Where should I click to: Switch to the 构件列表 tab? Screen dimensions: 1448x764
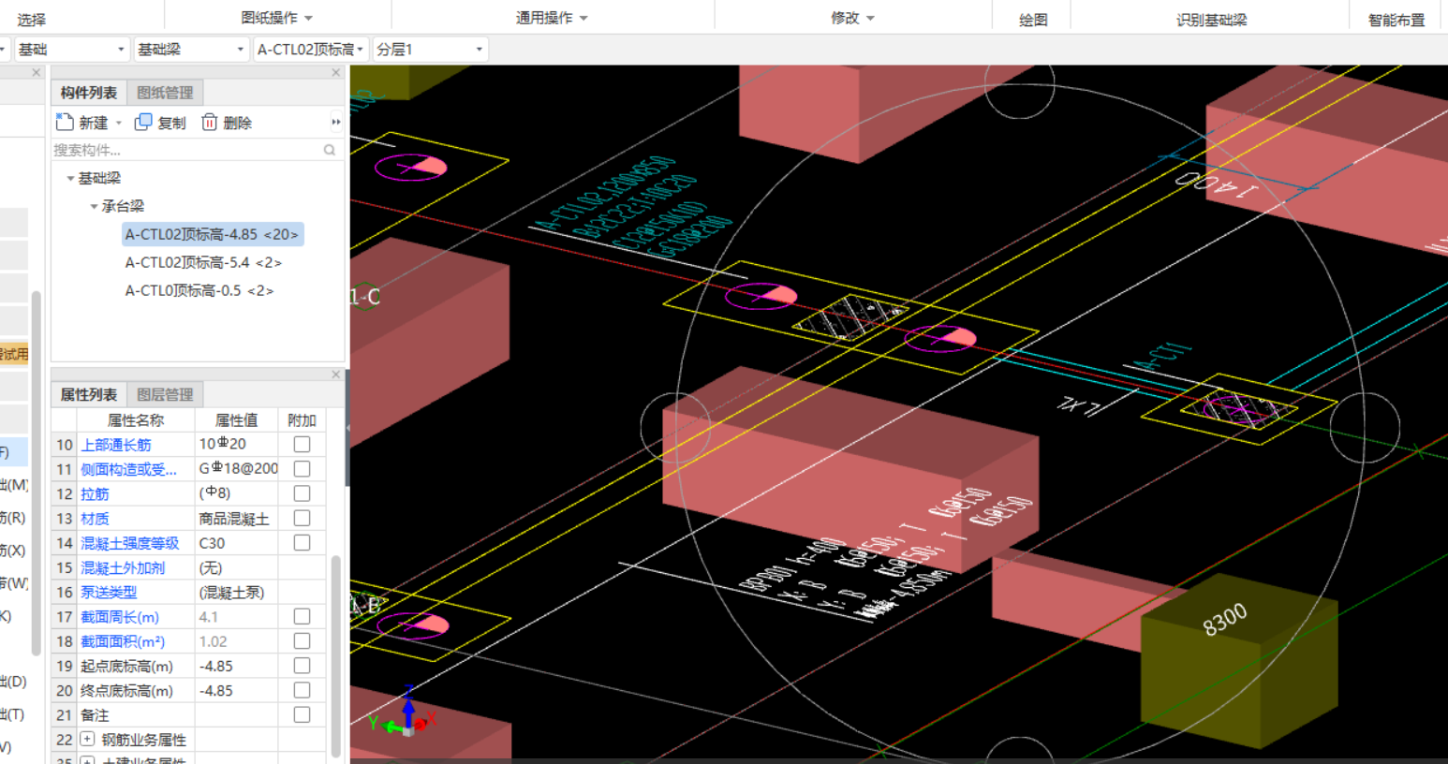(x=89, y=93)
